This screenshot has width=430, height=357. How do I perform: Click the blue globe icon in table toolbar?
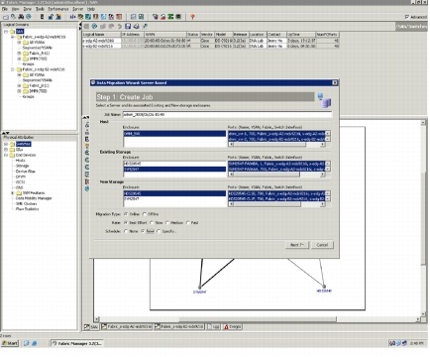(x=94, y=26)
